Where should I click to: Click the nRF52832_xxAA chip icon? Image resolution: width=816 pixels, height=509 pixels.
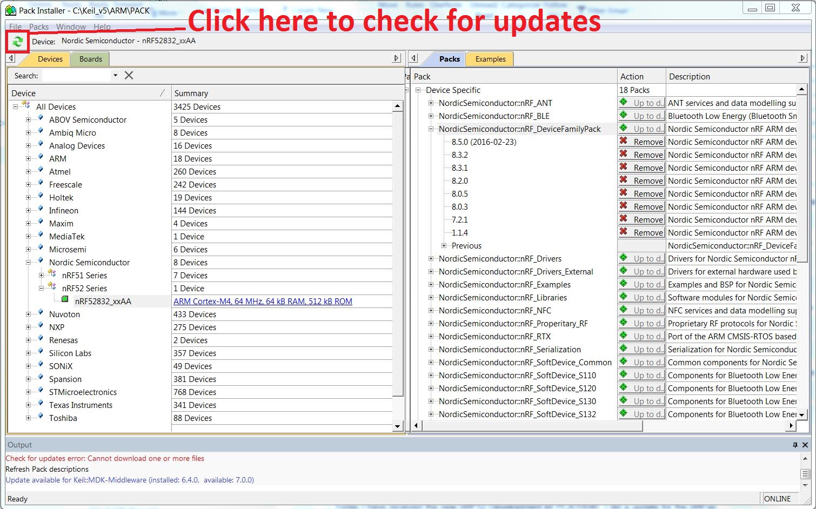65,299
